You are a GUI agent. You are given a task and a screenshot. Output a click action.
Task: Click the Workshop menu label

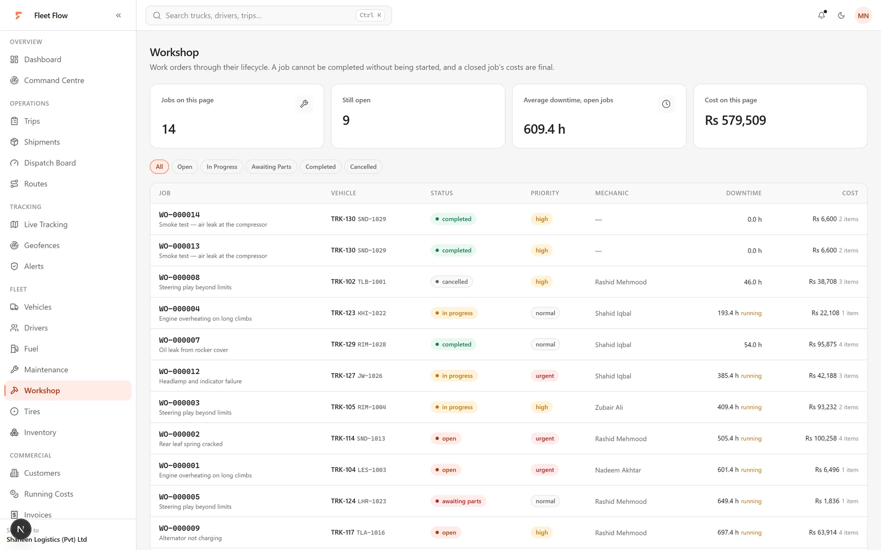42,390
